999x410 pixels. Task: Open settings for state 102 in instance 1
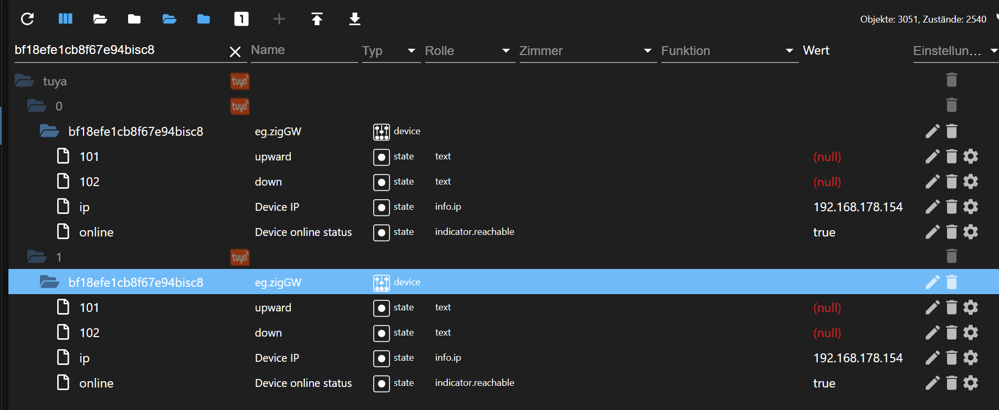pyautogui.click(x=971, y=332)
